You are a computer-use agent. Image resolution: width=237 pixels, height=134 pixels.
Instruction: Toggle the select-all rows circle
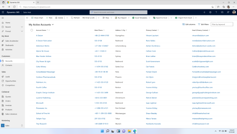(x=32, y=30)
